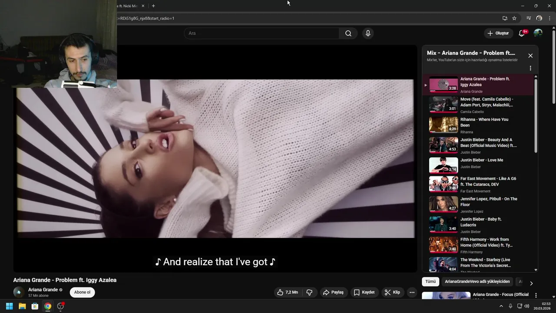The width and height of the screenshot is (556, 313).
Task: Open Chrome media controls icon
Action: [x=529, y=18]
